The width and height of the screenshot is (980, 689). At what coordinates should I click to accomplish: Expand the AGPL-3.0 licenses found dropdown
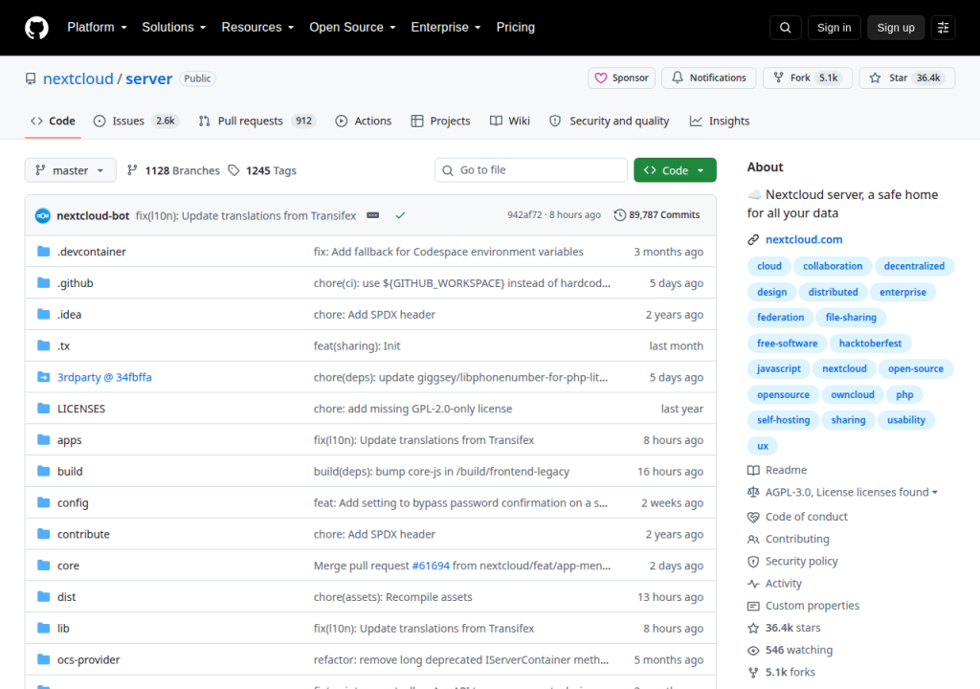pyautogui.click(x=851, y=493)
